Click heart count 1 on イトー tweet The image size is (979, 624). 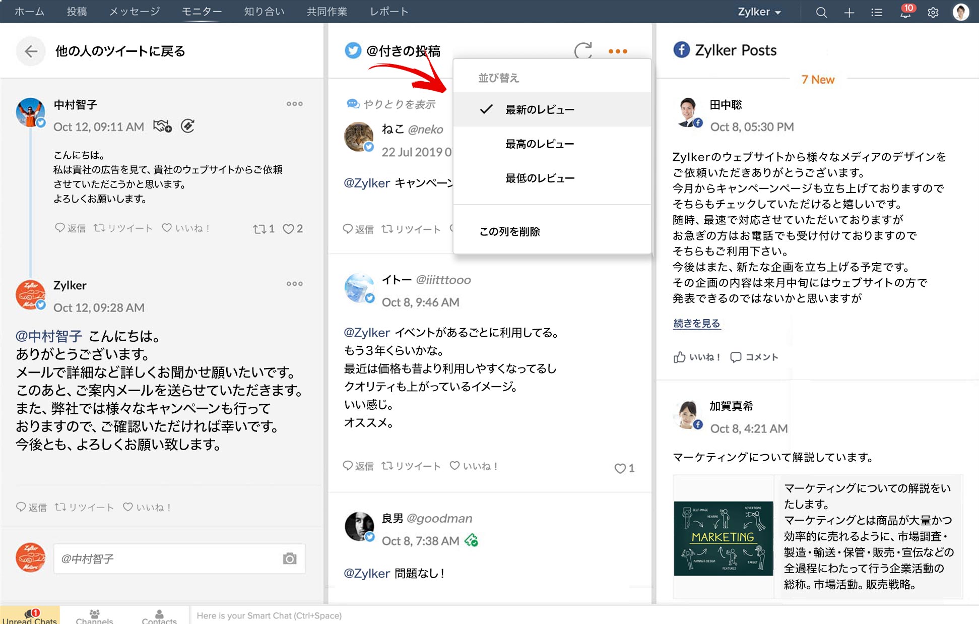pos(624,468)
